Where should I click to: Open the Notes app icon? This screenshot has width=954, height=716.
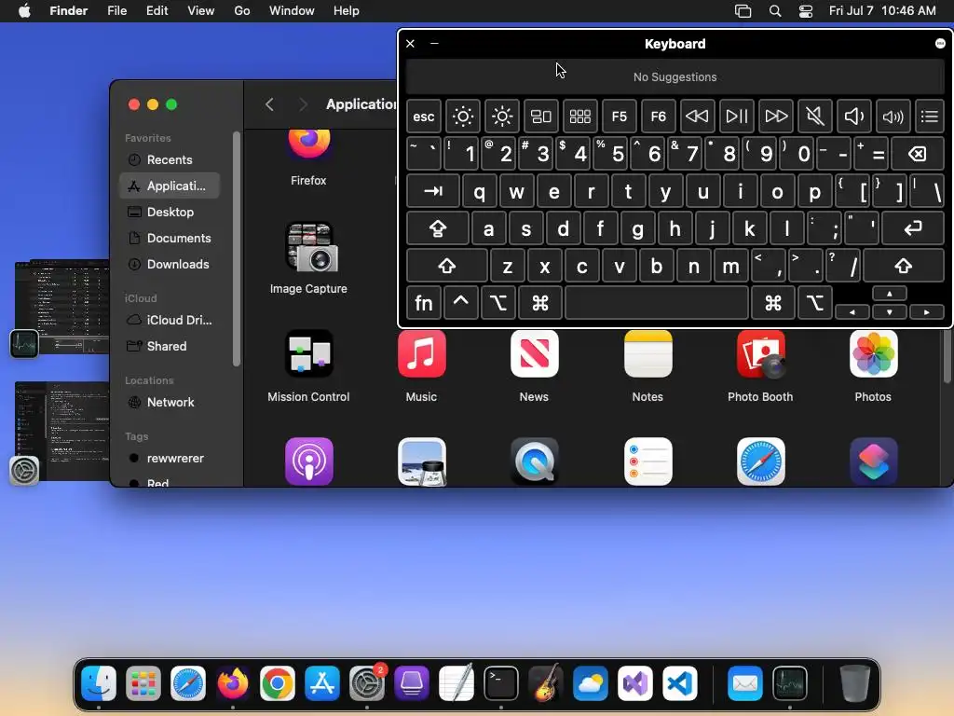648,353
